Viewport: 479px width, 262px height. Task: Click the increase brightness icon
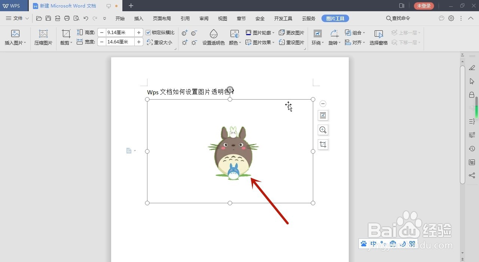pyautogui.click(x=185, y=43)
